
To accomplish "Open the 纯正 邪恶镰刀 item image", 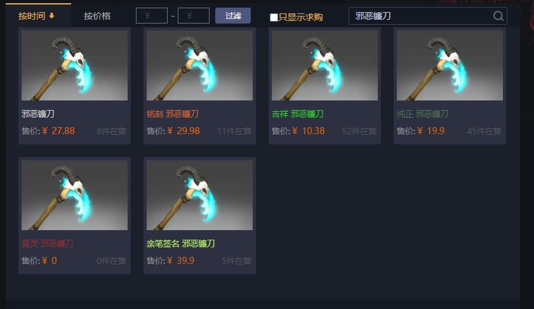I will (450, 65).
